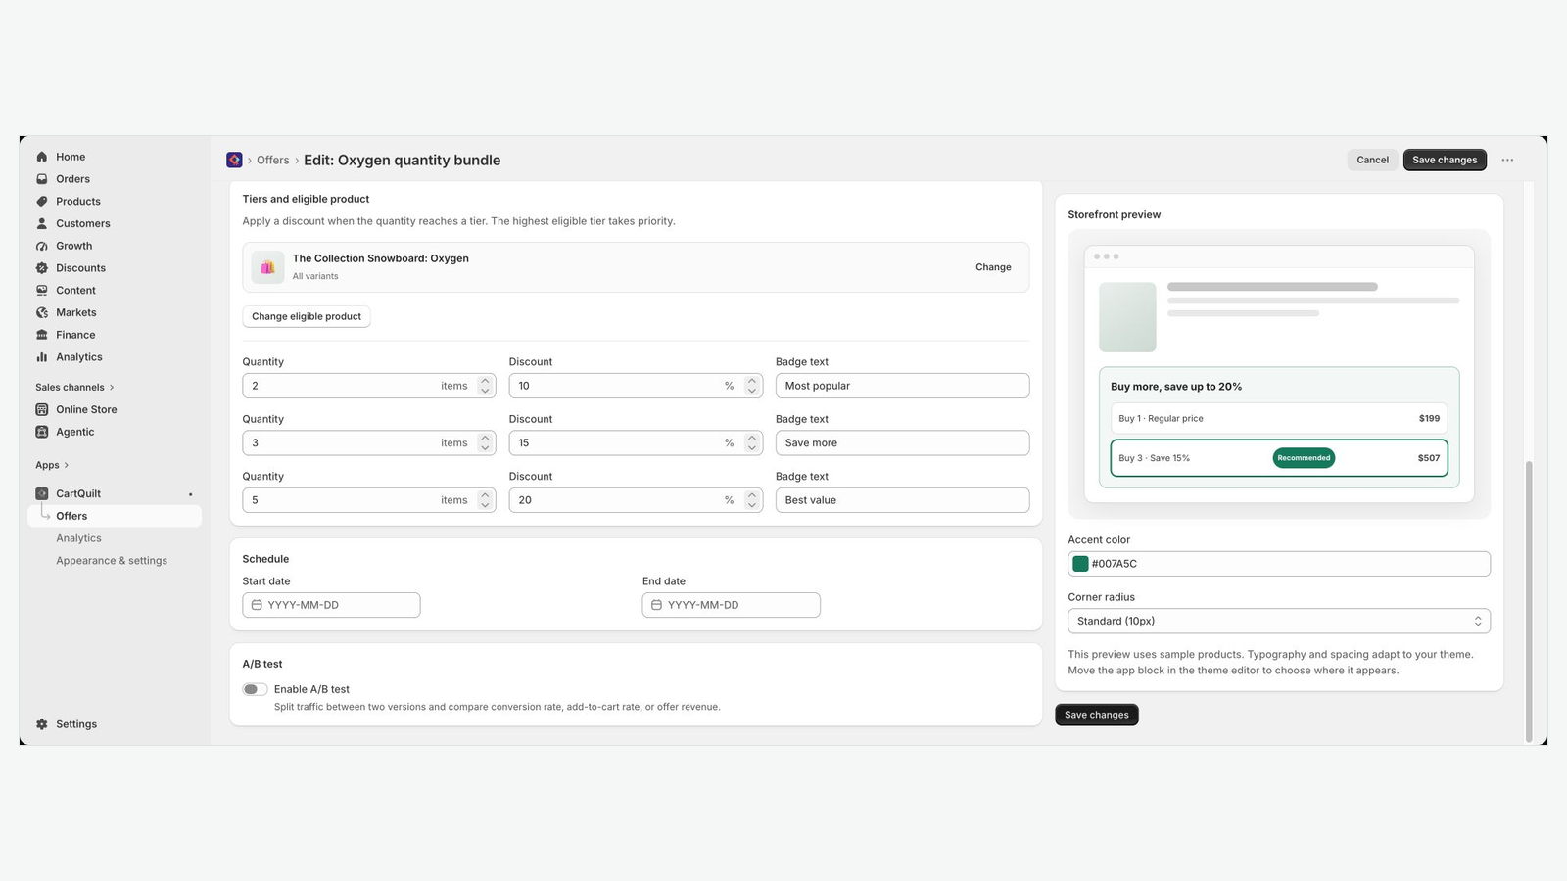Click the Discount field showing 10 percent
Image resolution: width=1567 pixels, height=881 pixels.
(636, 386)
